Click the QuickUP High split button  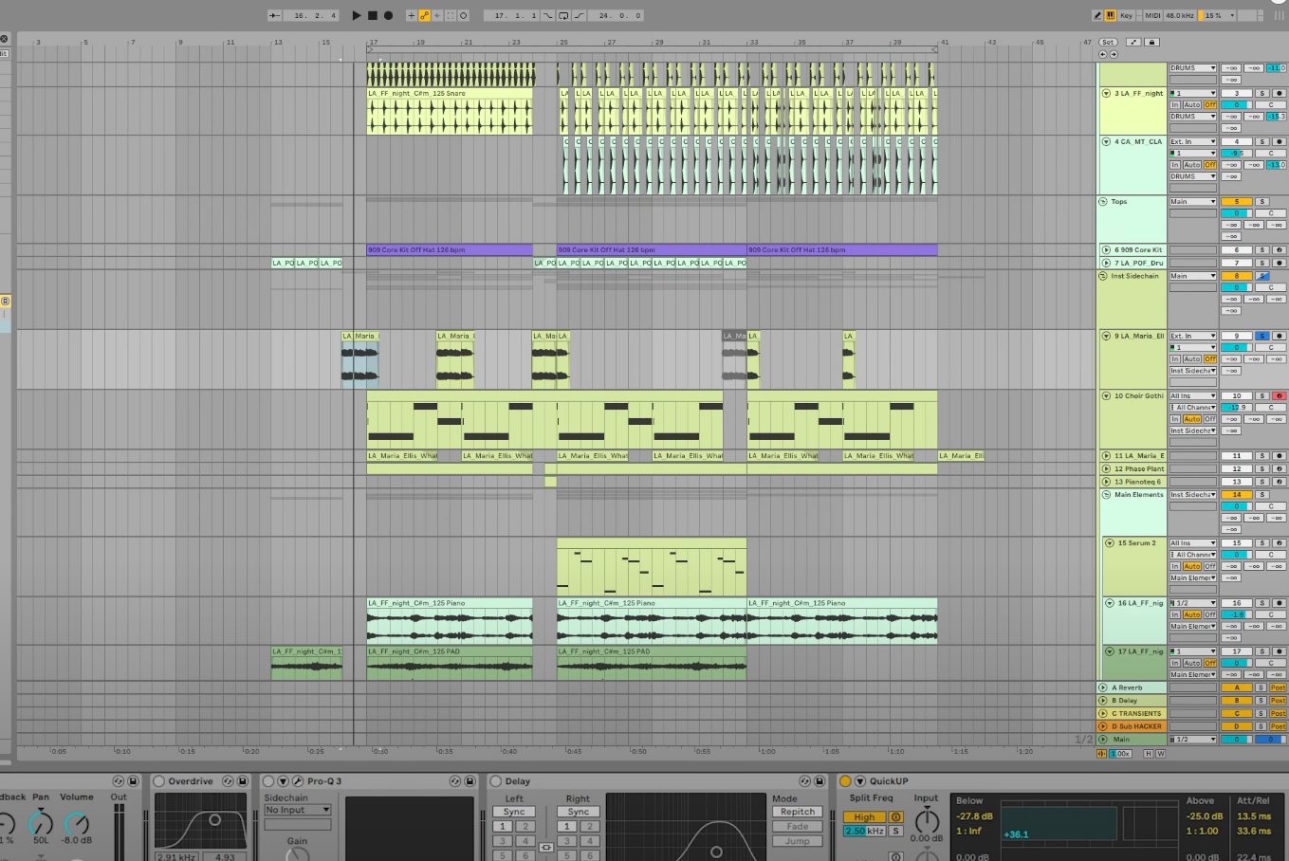click(x=864, y=817)
